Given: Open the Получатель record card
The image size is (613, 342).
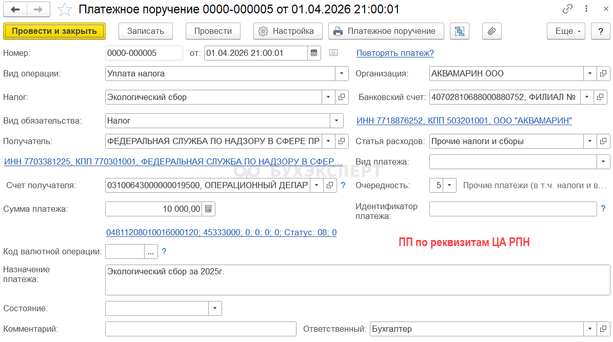Looking at the screenshot, I should 342,141.
